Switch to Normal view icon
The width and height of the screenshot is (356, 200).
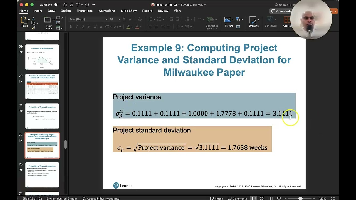tap(254, 199)
